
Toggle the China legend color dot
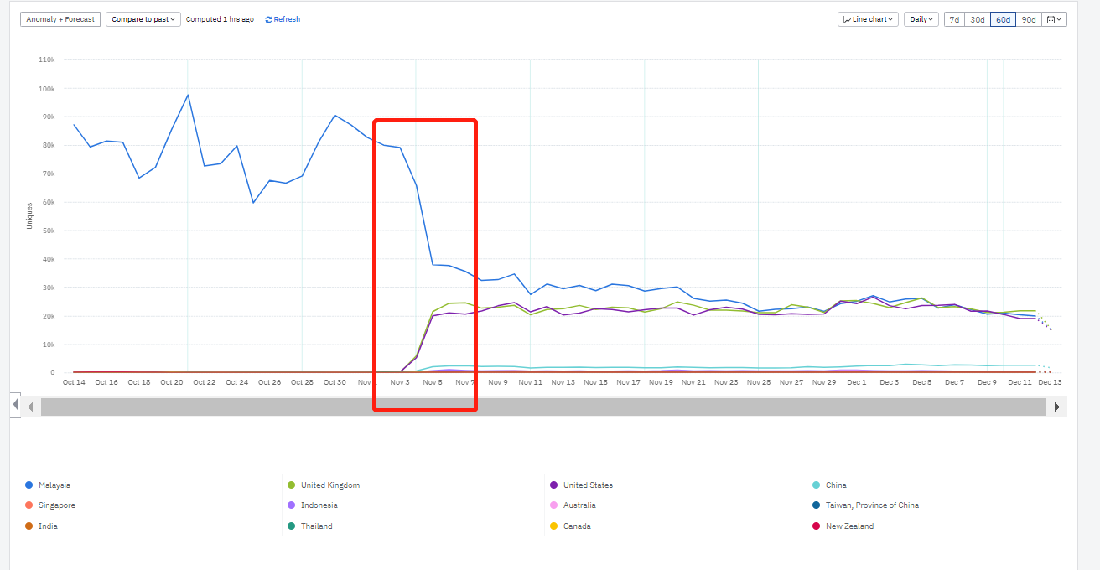(817, 485)
